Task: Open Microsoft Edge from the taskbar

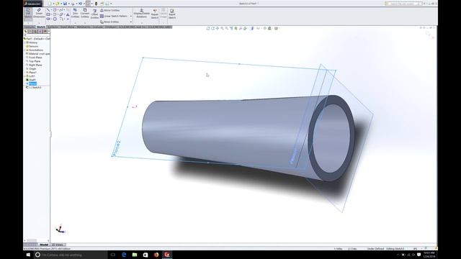Action: pos(124,255)
